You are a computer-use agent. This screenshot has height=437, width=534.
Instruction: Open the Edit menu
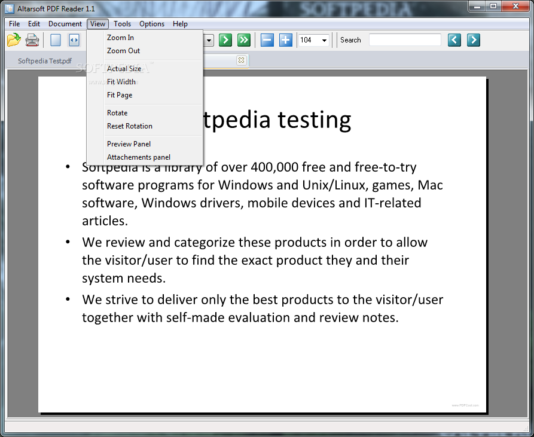[x=34, y=24]
